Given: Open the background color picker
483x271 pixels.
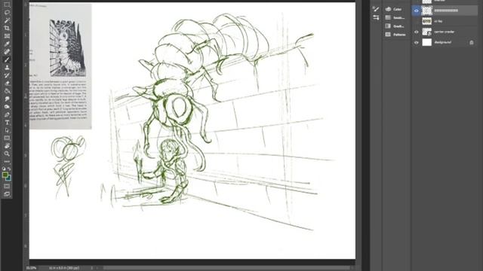Looking at the screenshot, I should tap(9, 178).
